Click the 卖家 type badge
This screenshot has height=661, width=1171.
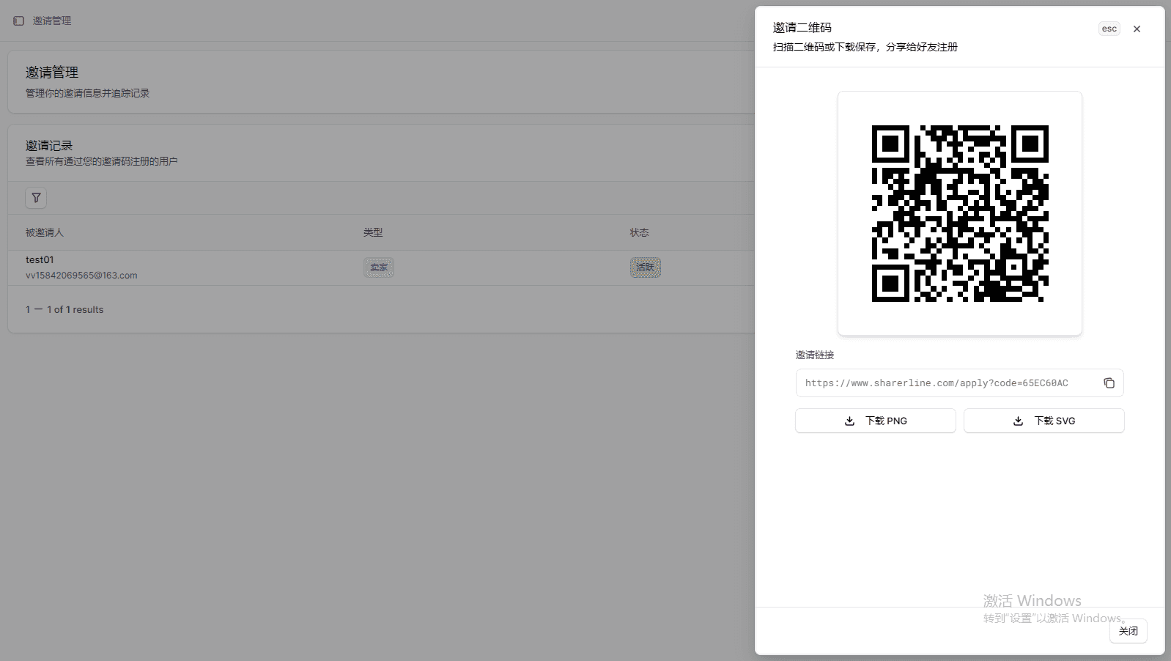379,267
